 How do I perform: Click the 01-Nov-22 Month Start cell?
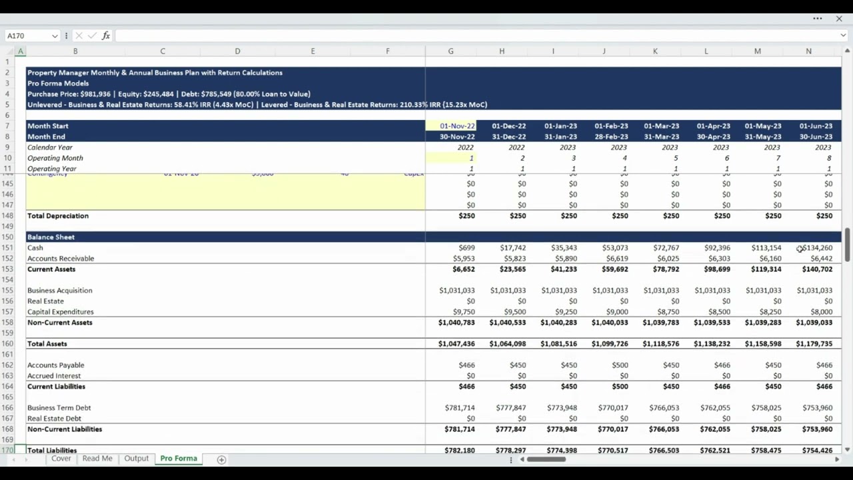click(450, 126)
